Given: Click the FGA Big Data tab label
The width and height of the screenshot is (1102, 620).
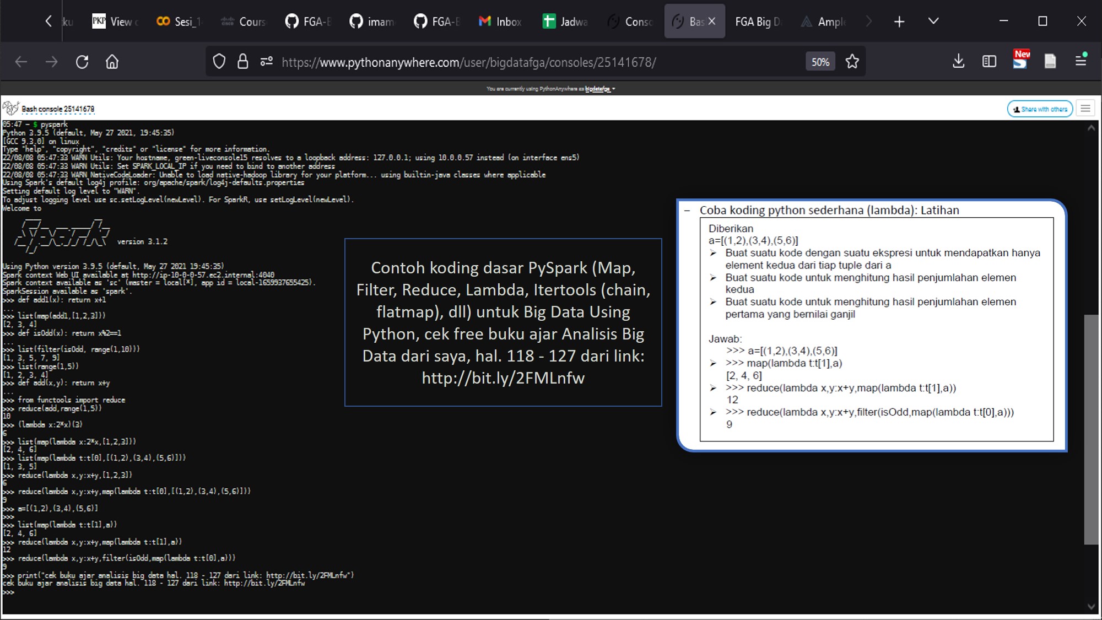Looking at the screenshot, I should 758,21.
